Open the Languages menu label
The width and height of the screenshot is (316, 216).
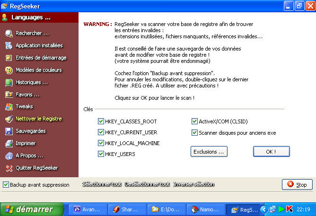tap(31, 17)
